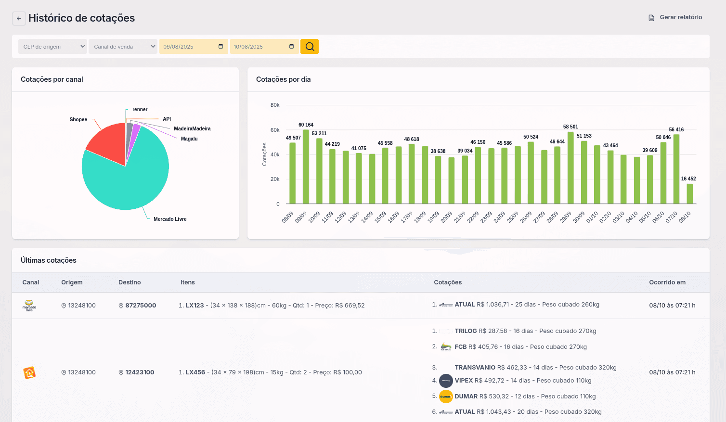Image resolution: width=726 pixels, height=422 pixels.
Task: Click the Shopee channel logo in the LX456 row
Action: (x=29, y=372)
